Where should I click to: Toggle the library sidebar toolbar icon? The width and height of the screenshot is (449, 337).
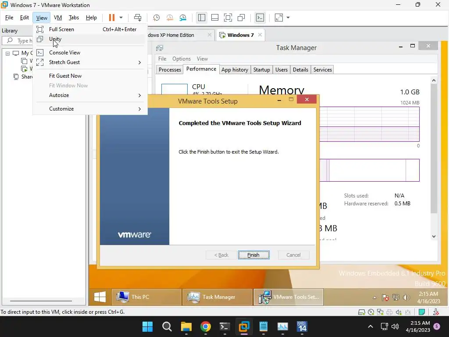tap(202, 18)
